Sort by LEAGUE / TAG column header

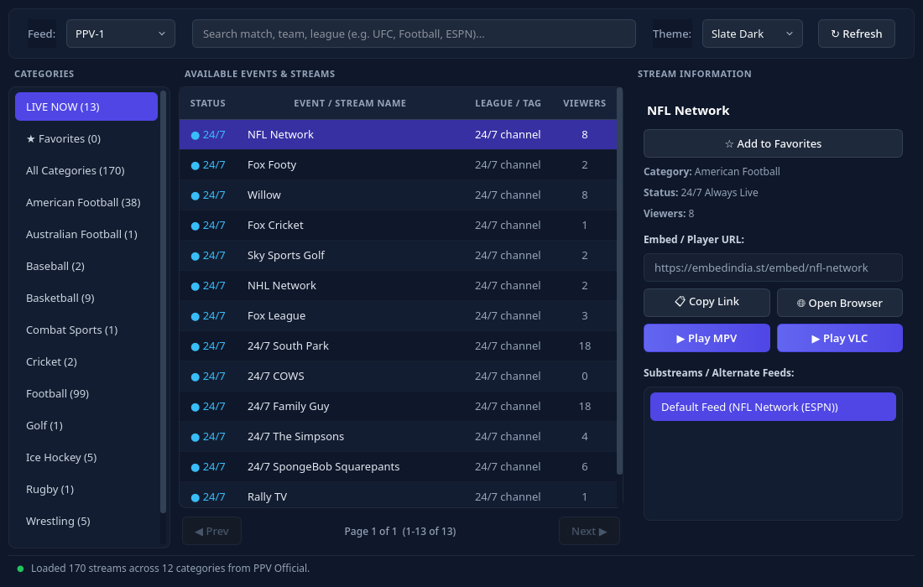[x=508, y=103]
